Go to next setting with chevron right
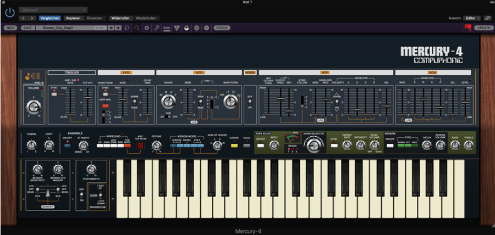 point(32,18)
